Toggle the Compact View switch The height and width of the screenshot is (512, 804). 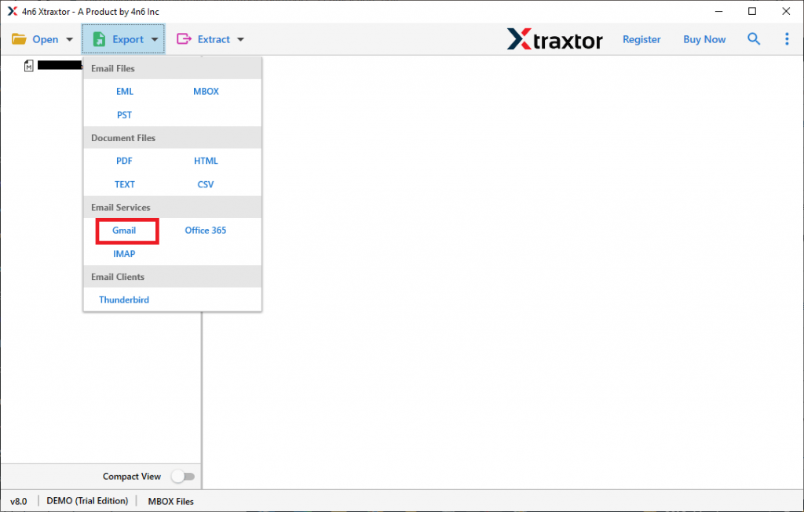[183, 477]
